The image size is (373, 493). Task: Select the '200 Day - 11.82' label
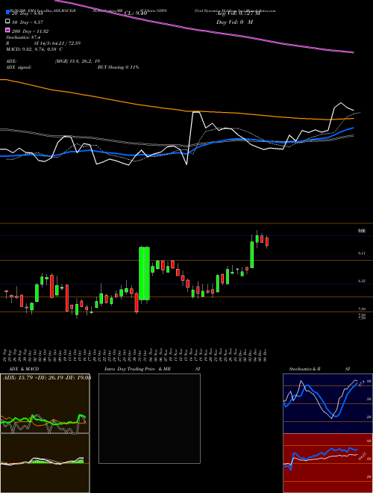click(30, 31)
